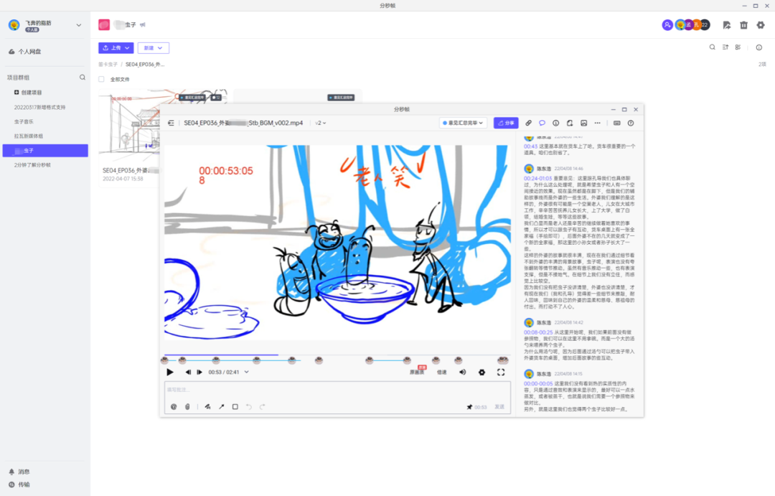Viewport: 775px width, 496px height.
Task: Switch file list view mode icon
Action: [x=738, y=47]
